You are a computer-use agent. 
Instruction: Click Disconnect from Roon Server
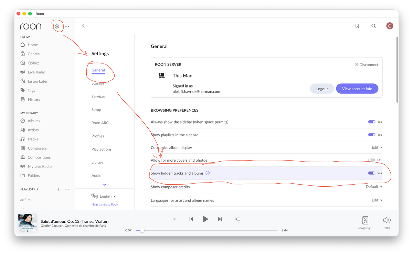tap(367, 65)
